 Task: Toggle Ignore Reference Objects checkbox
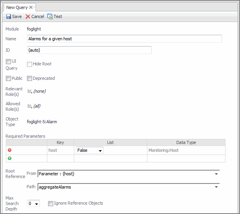pos(50,203)
